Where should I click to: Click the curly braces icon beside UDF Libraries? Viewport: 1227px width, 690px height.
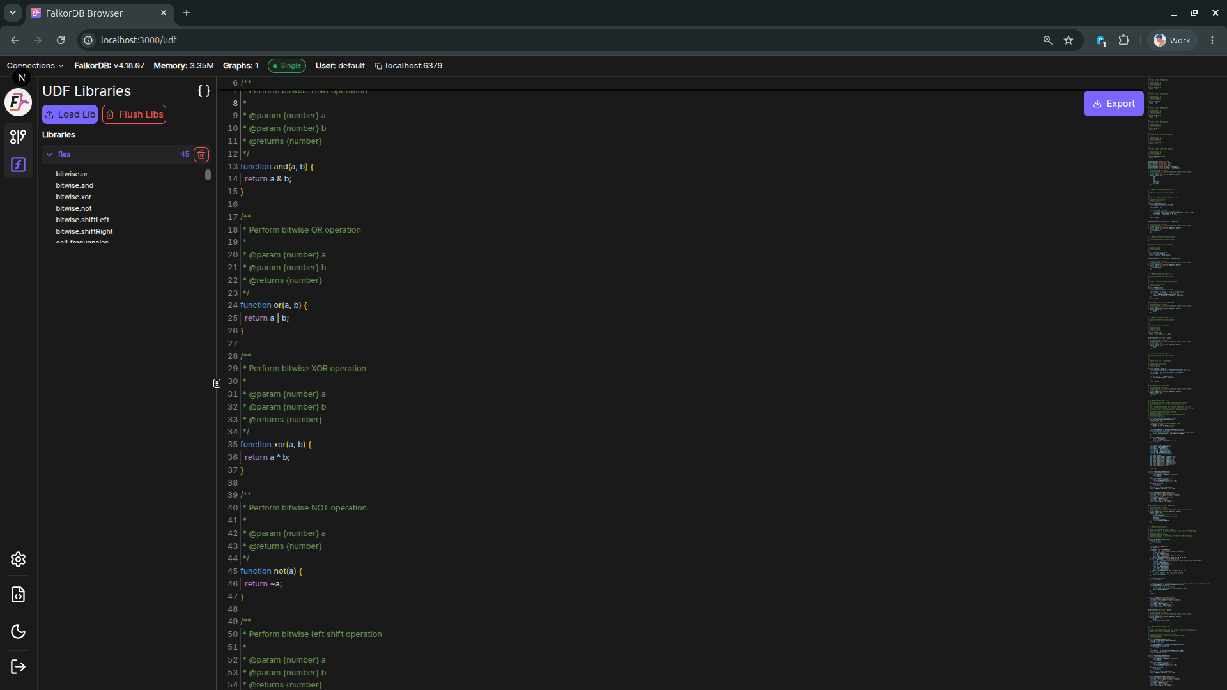(204, 91)
